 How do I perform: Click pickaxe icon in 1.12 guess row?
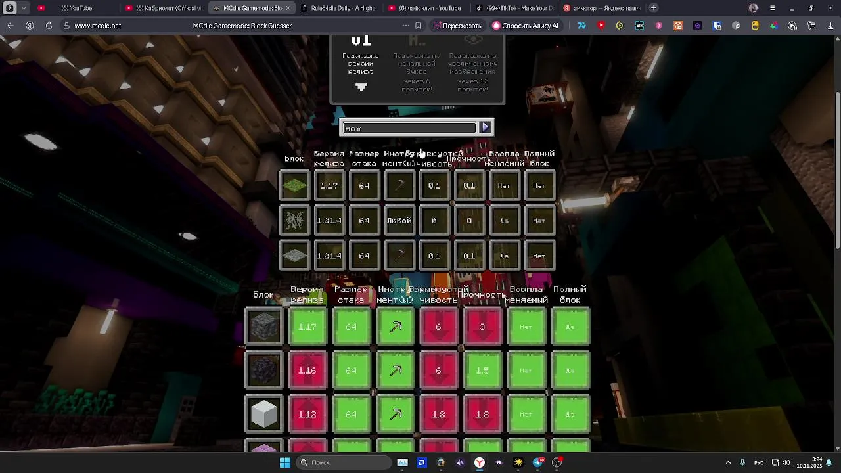tap(396, 415)
